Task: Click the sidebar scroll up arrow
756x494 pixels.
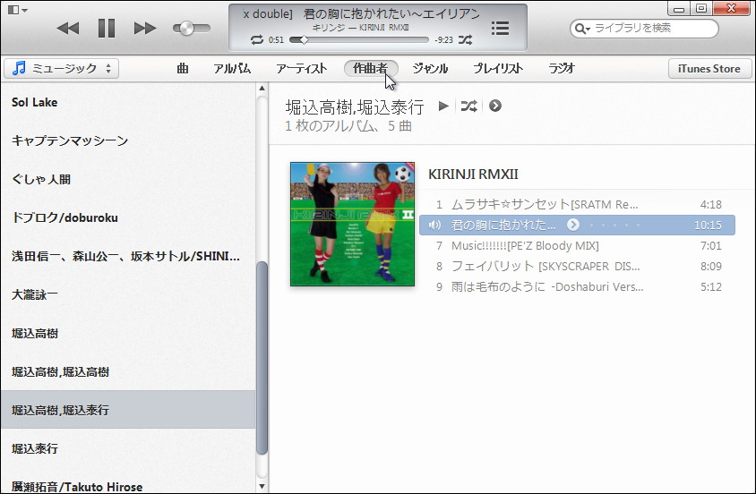Action: click(262, 88)
